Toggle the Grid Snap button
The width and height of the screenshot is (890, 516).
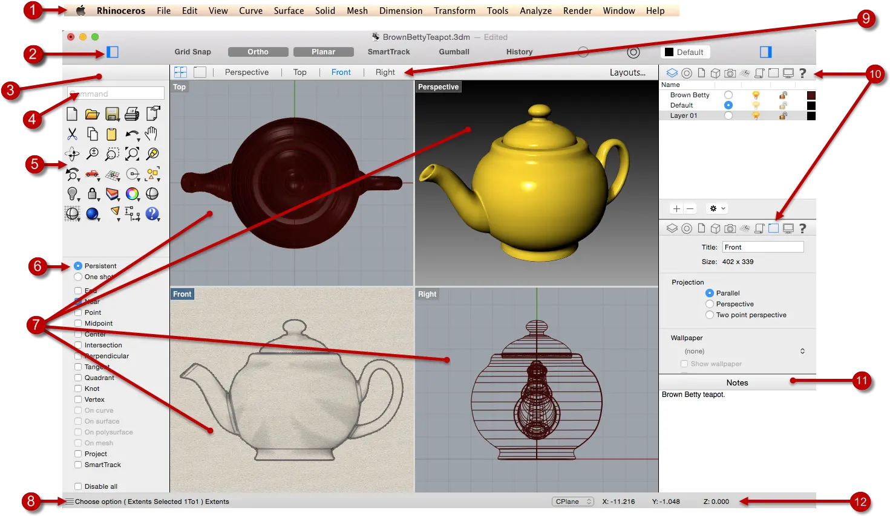point(192,52)
